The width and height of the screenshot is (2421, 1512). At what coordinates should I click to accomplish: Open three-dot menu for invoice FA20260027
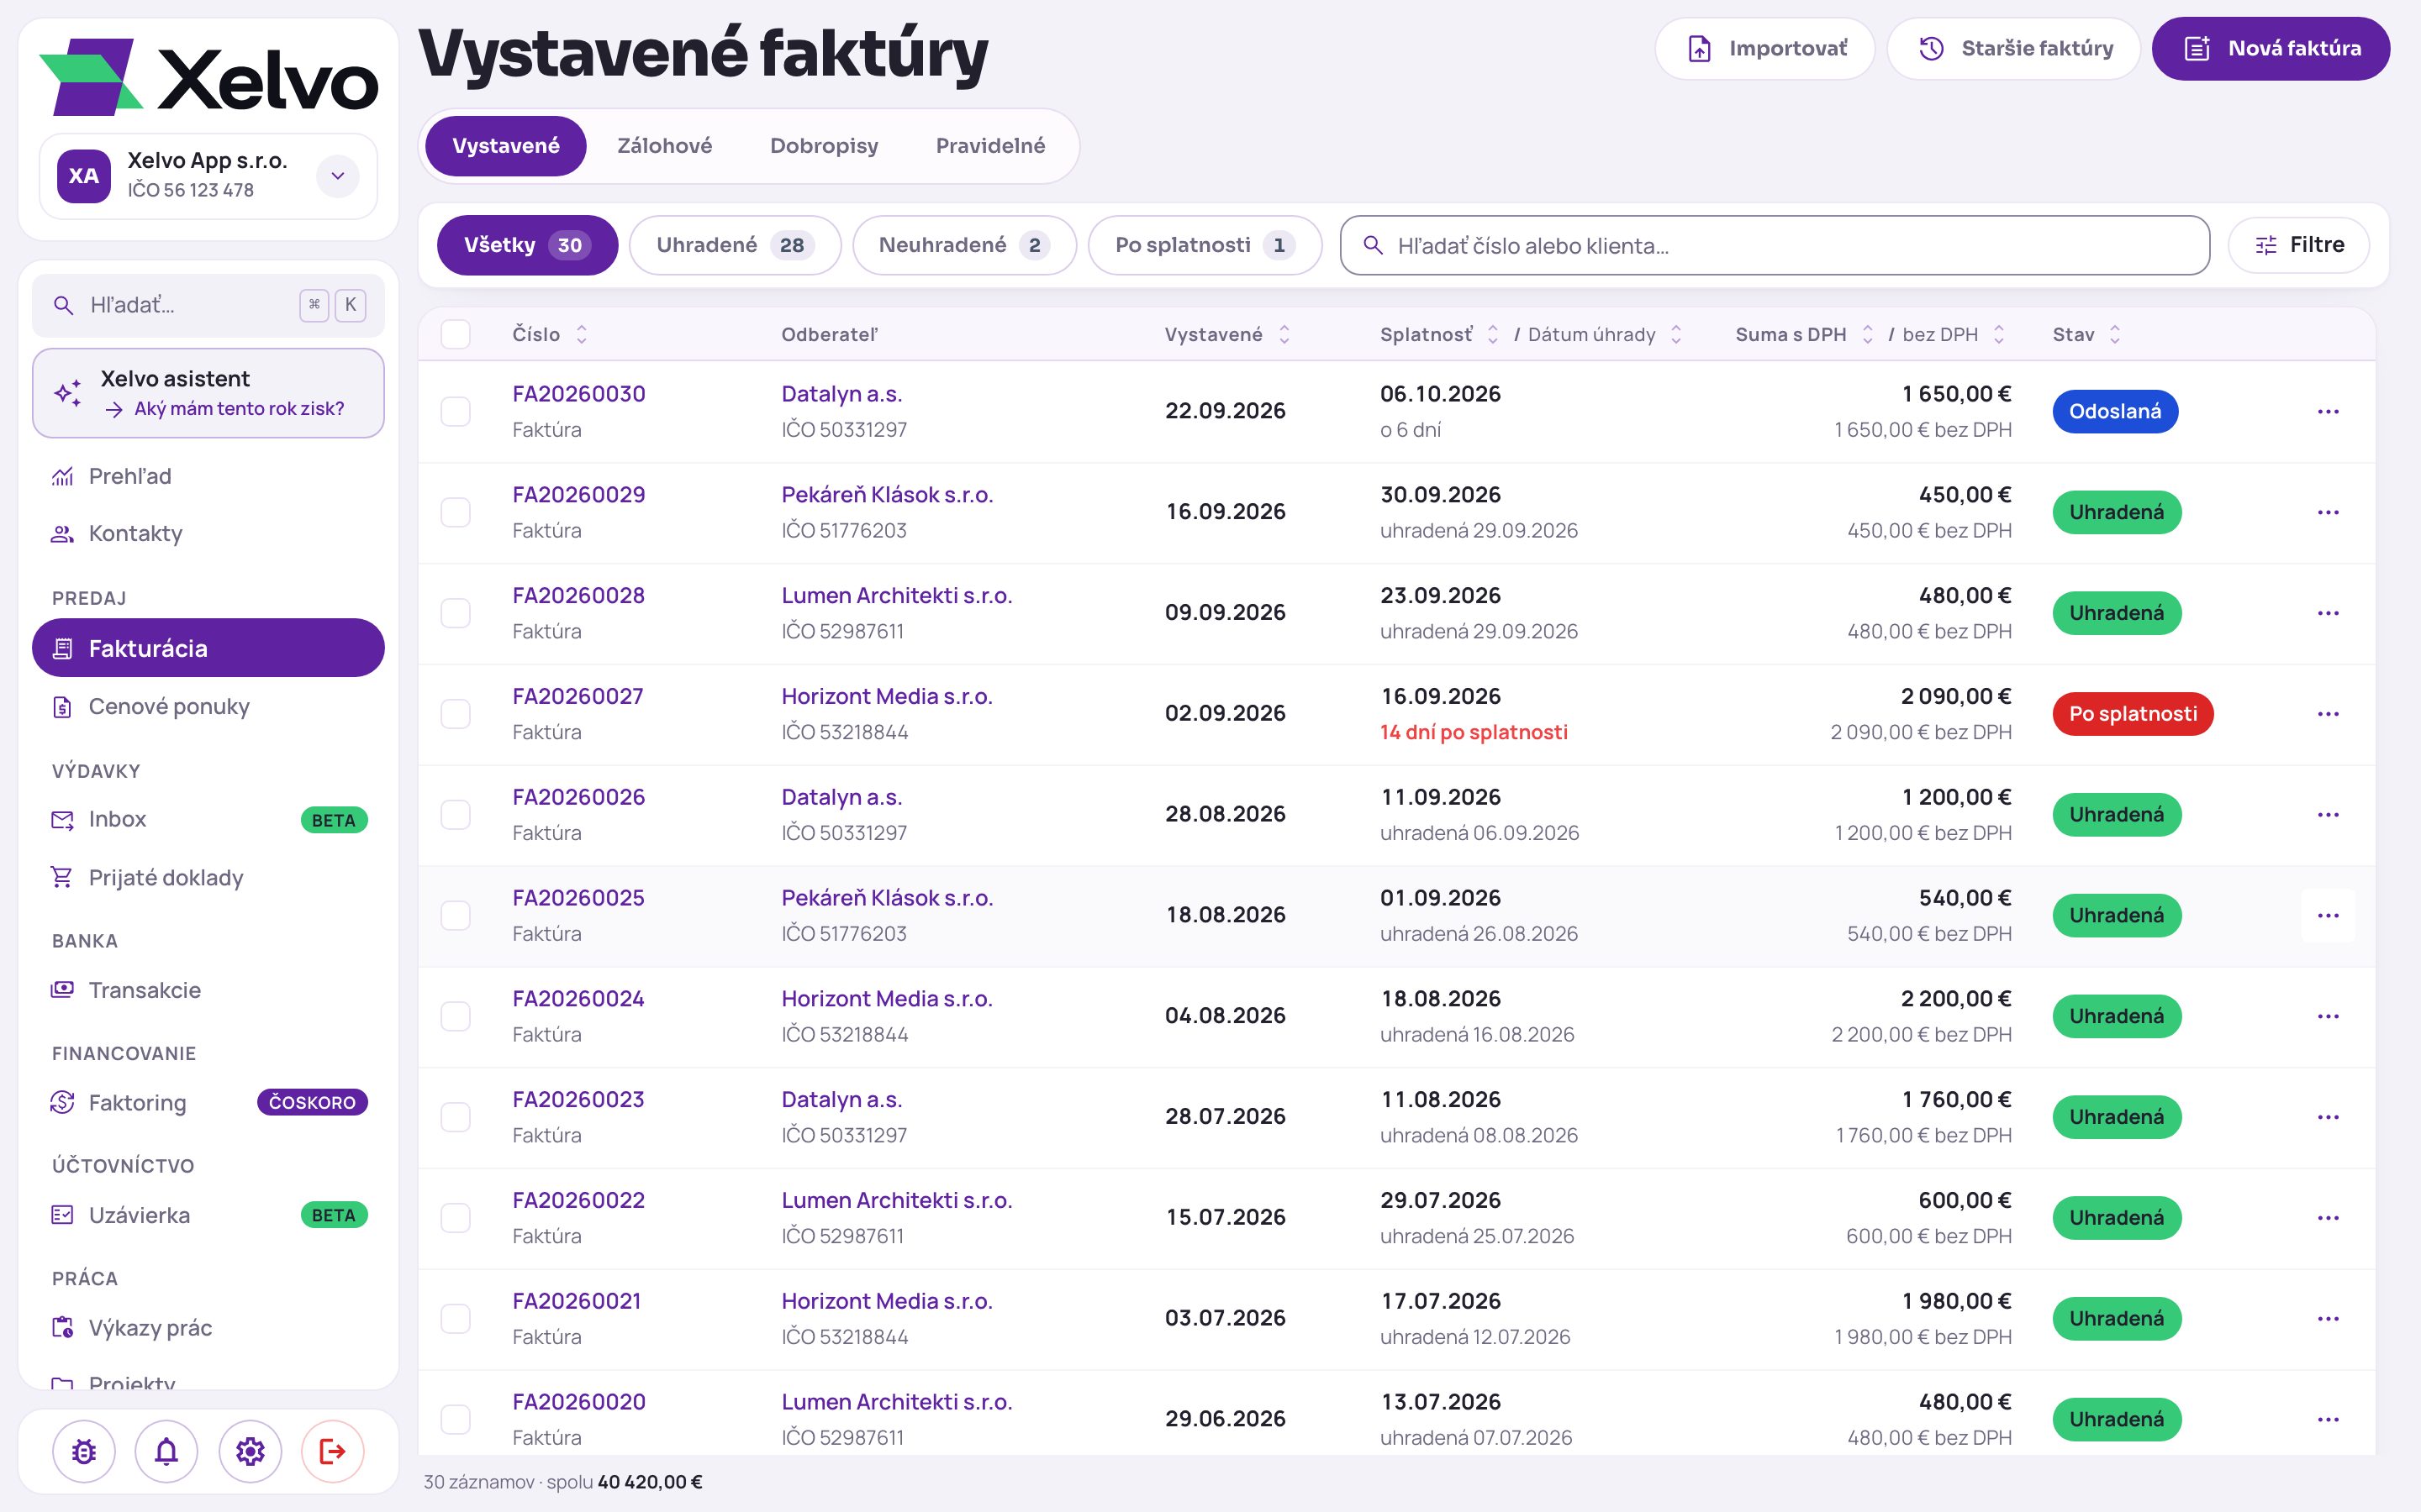2328,714
